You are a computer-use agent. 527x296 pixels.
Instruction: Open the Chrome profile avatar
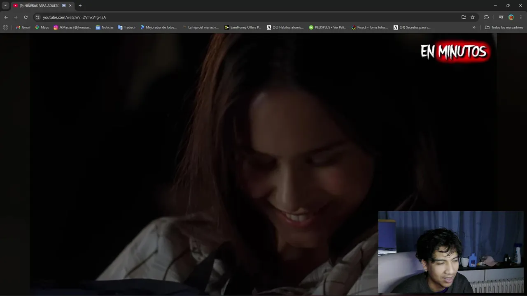[x=511, y=17]
